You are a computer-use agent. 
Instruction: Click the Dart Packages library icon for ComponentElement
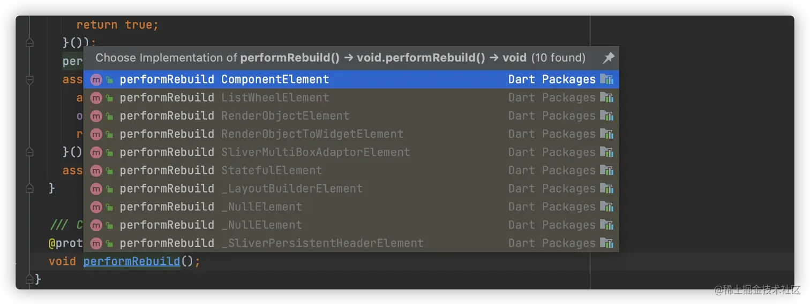point(607,80)
